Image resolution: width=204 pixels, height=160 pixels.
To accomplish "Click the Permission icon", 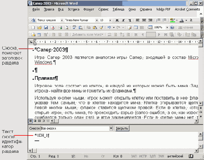I will point(52,27).
